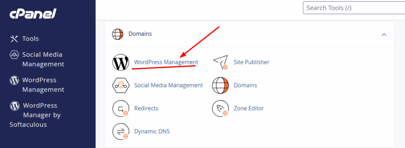The image size is (405, 148).
Task: Click the large WordPress logo icon
Action: [121, 62]
